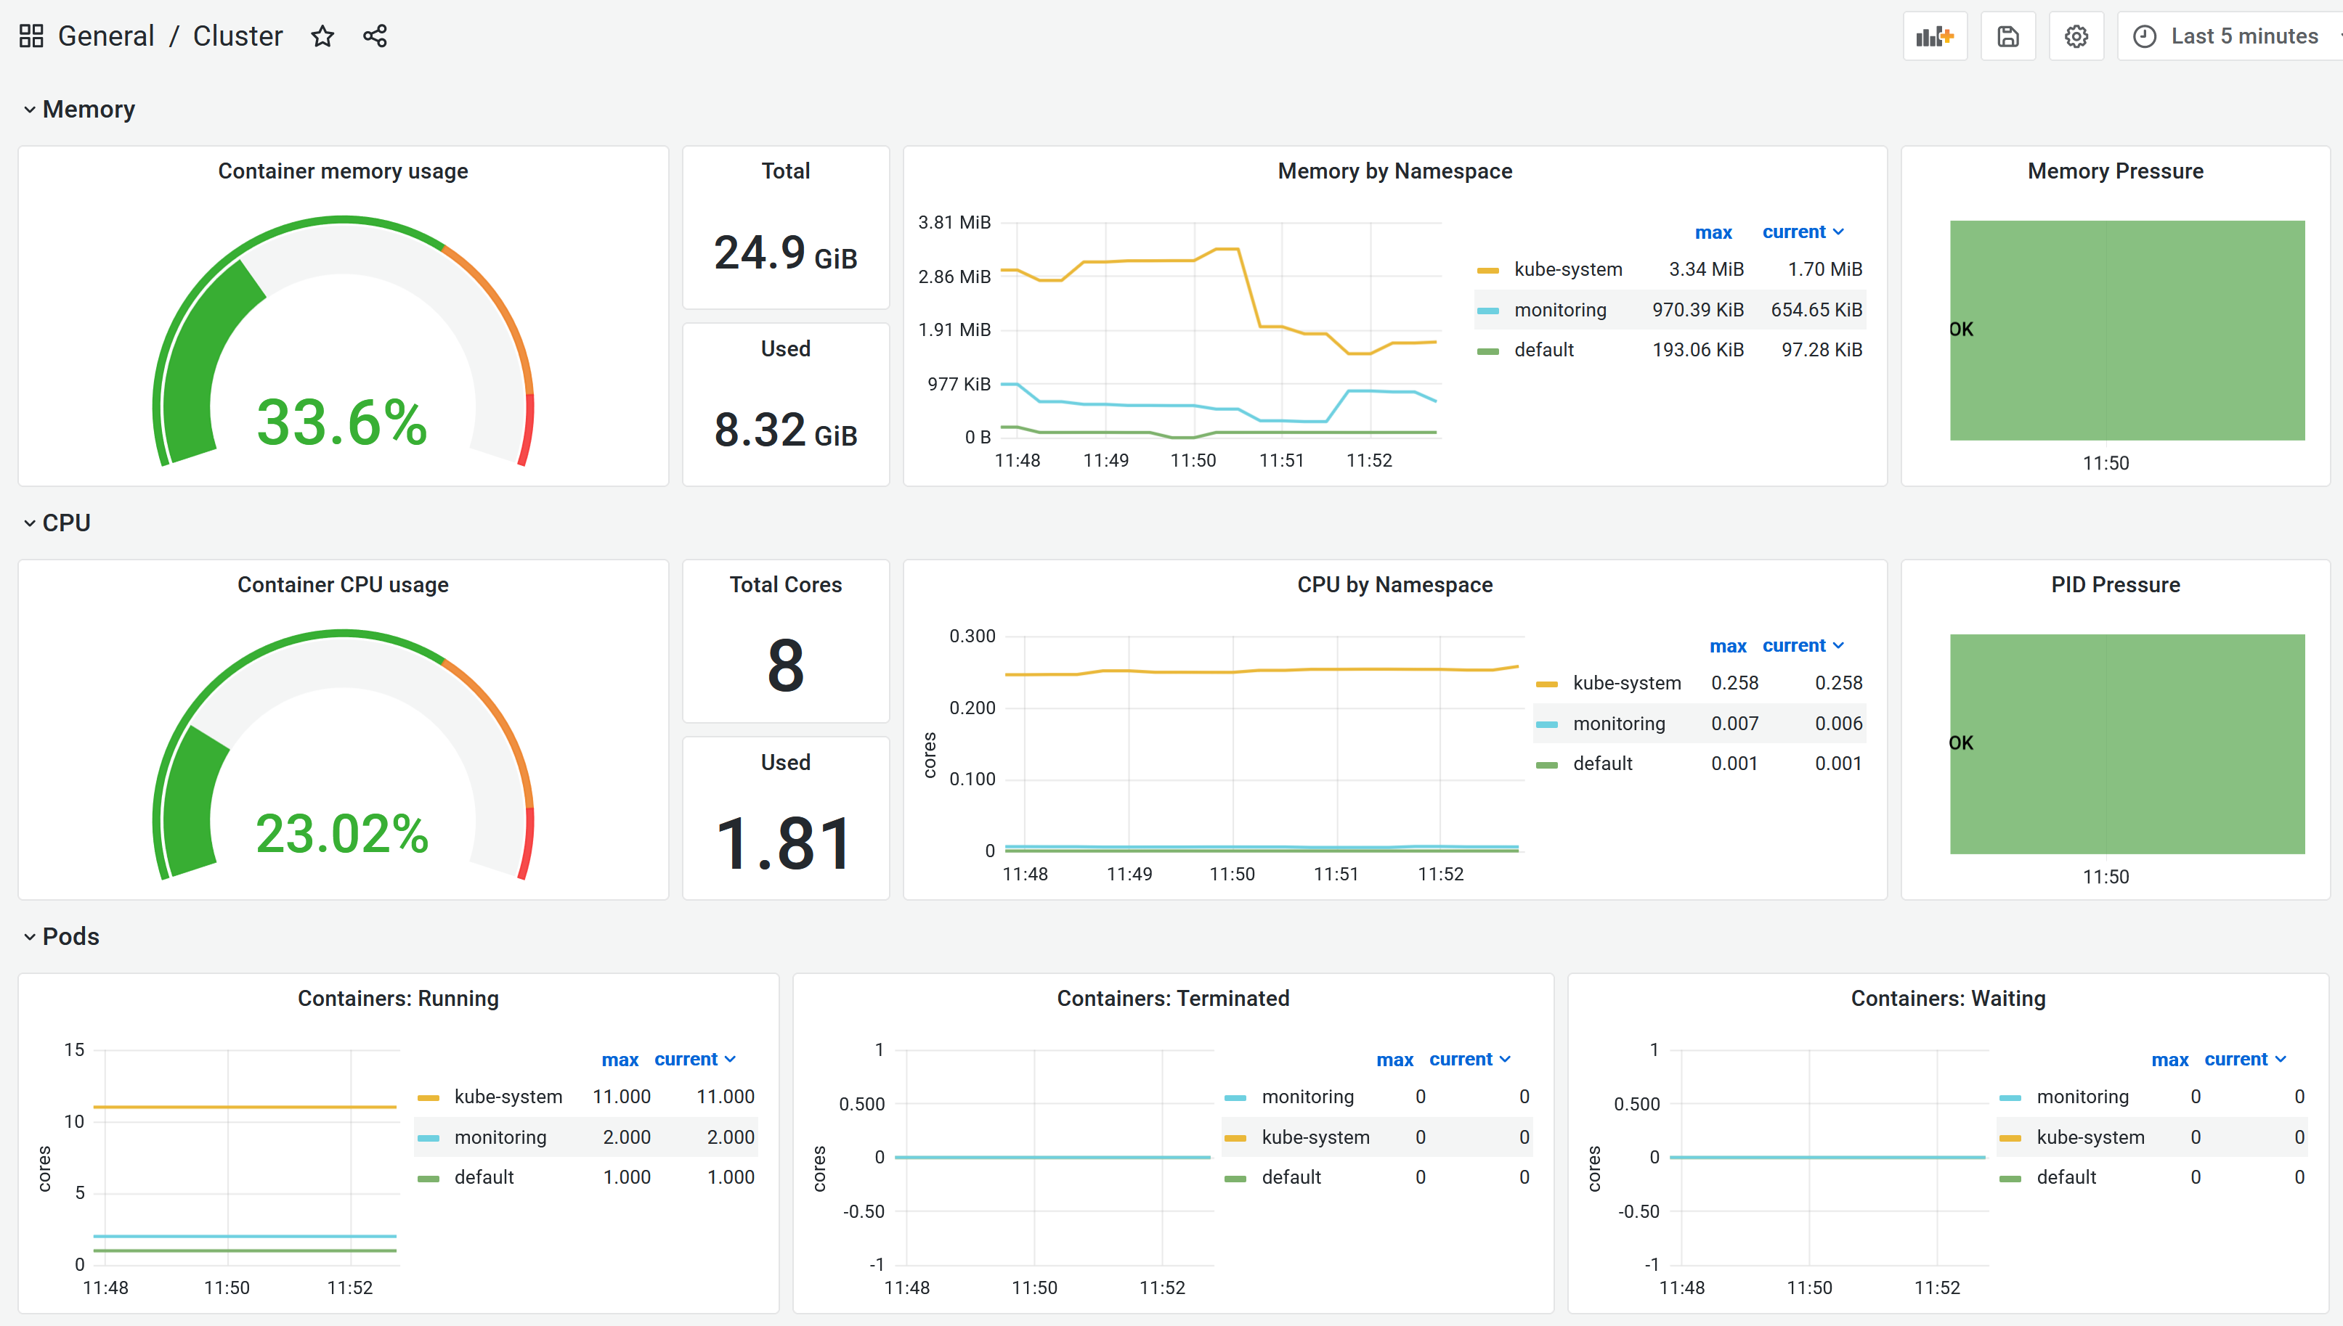Toggle kube-system series in Containers: Terminated

pos(1315,1137)
